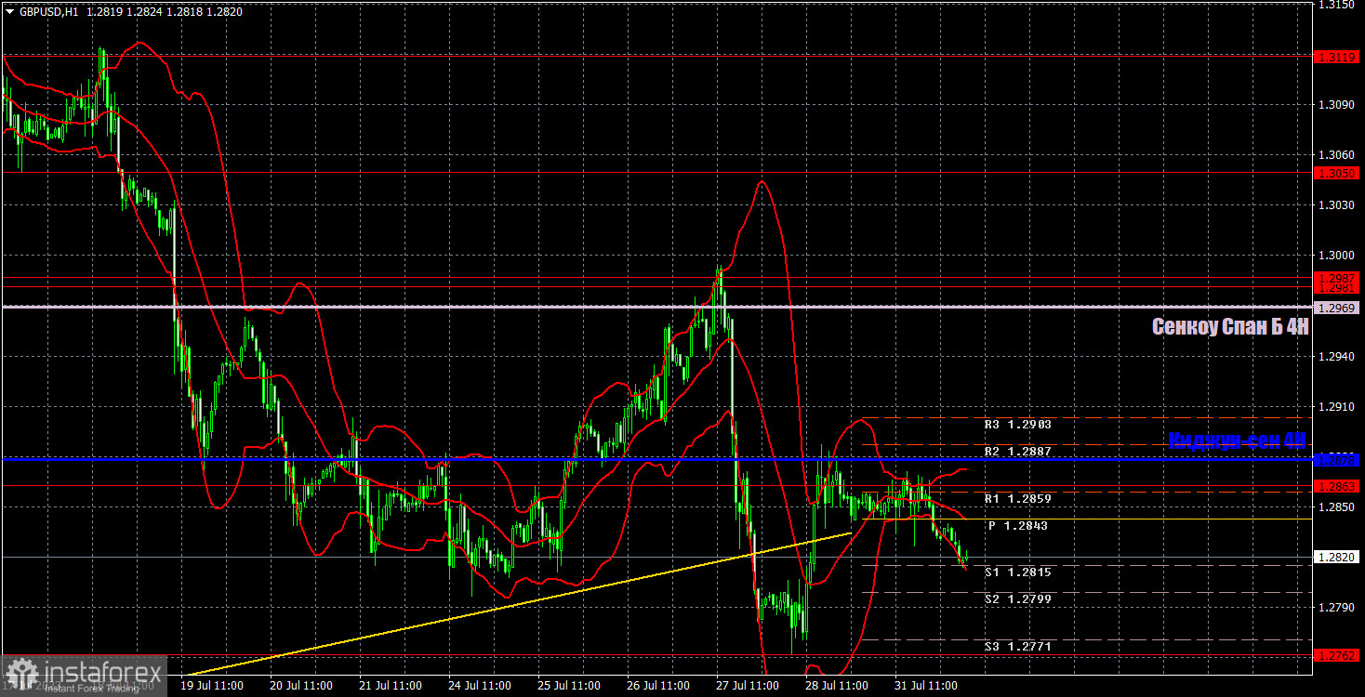Click the 31 Jul 11:00 time label

point(928,686)
